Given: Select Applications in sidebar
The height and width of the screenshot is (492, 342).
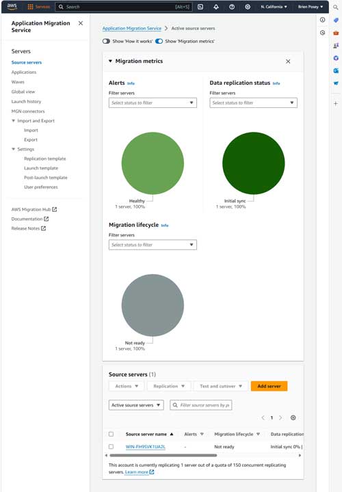Looking at the screenshot, I should tap(24, 72).
